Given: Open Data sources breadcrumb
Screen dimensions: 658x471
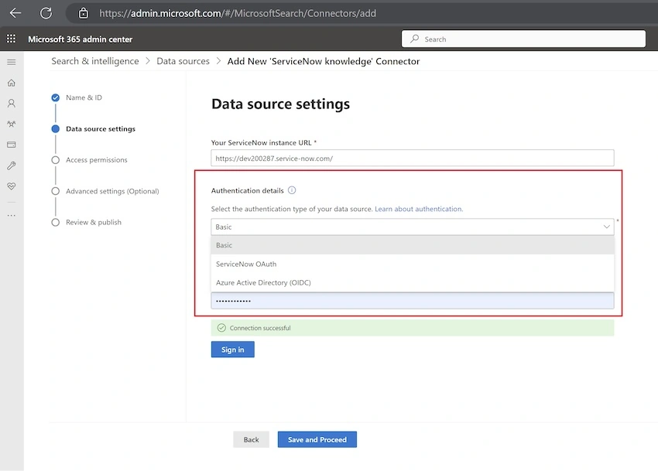Looking at the screenshot, I should coord(183,61).
